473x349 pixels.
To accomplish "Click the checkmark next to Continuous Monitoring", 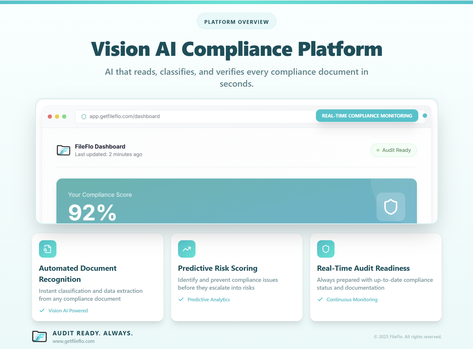I will point(320,300).
